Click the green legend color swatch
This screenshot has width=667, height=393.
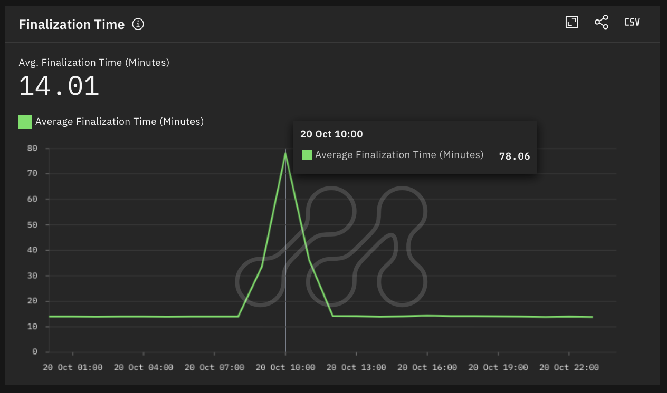(x=25, y=122)
